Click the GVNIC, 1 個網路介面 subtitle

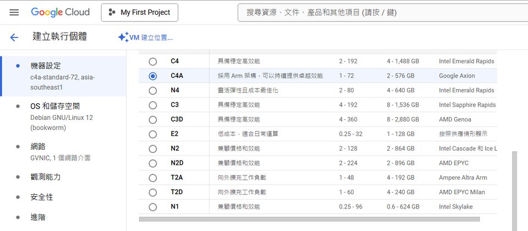coord(61,158)
